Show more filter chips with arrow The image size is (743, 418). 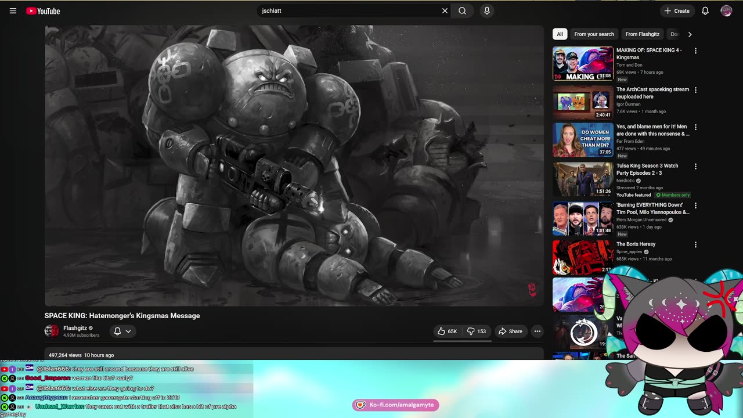click(690, 34)
